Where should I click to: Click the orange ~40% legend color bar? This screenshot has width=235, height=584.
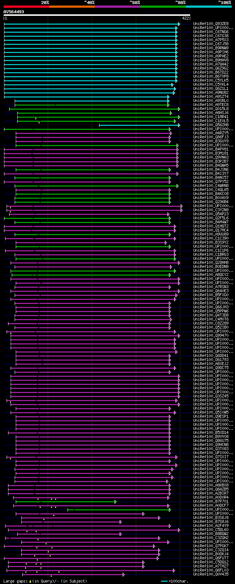coord(72,7)
